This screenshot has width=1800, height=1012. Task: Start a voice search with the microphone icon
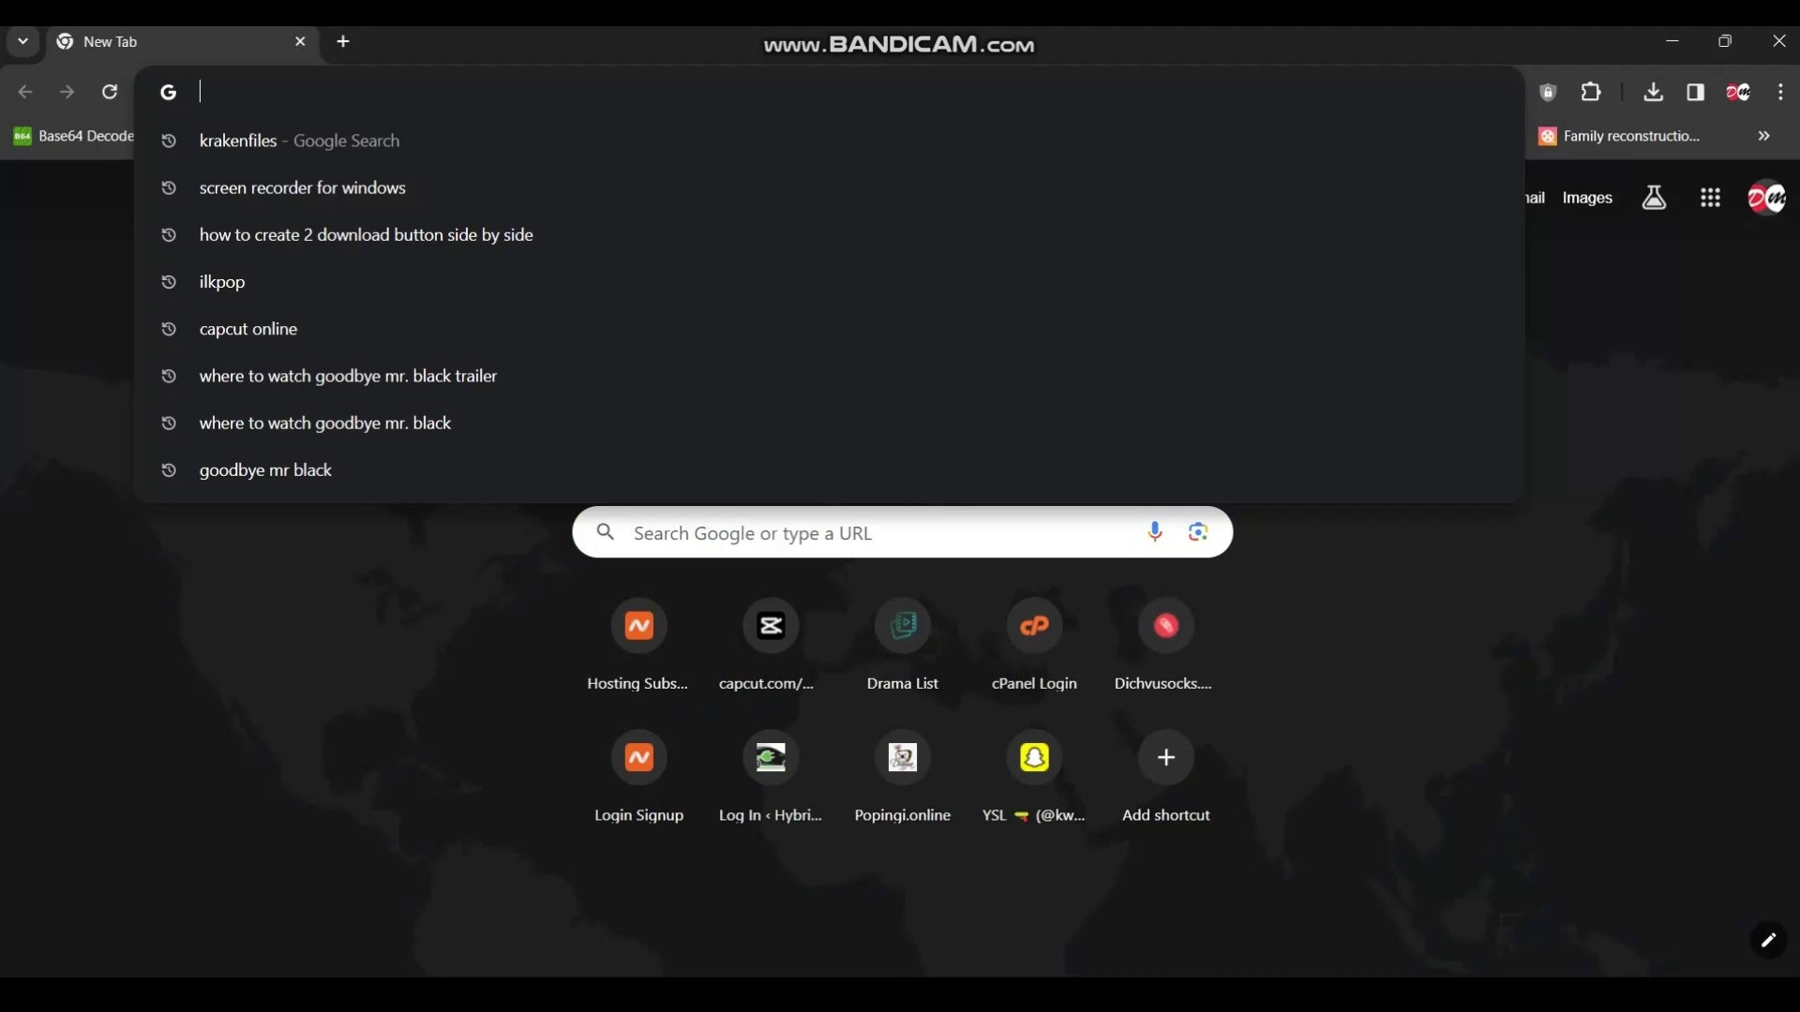coord(1155,532)
